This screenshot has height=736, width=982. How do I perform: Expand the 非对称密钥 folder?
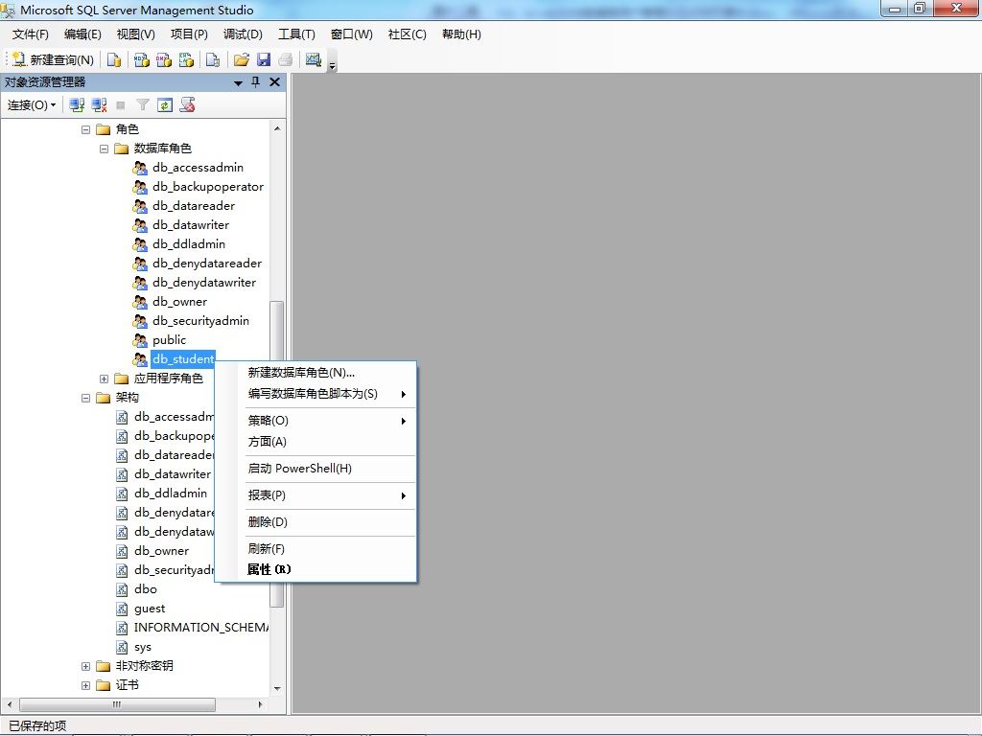[85, 667]
